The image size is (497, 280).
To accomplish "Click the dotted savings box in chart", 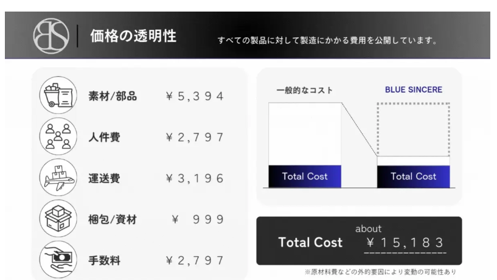I will point(413,129).
